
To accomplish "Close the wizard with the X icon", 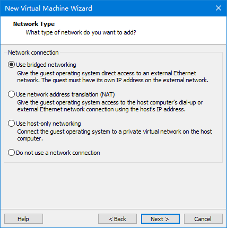I will (219, 8).
